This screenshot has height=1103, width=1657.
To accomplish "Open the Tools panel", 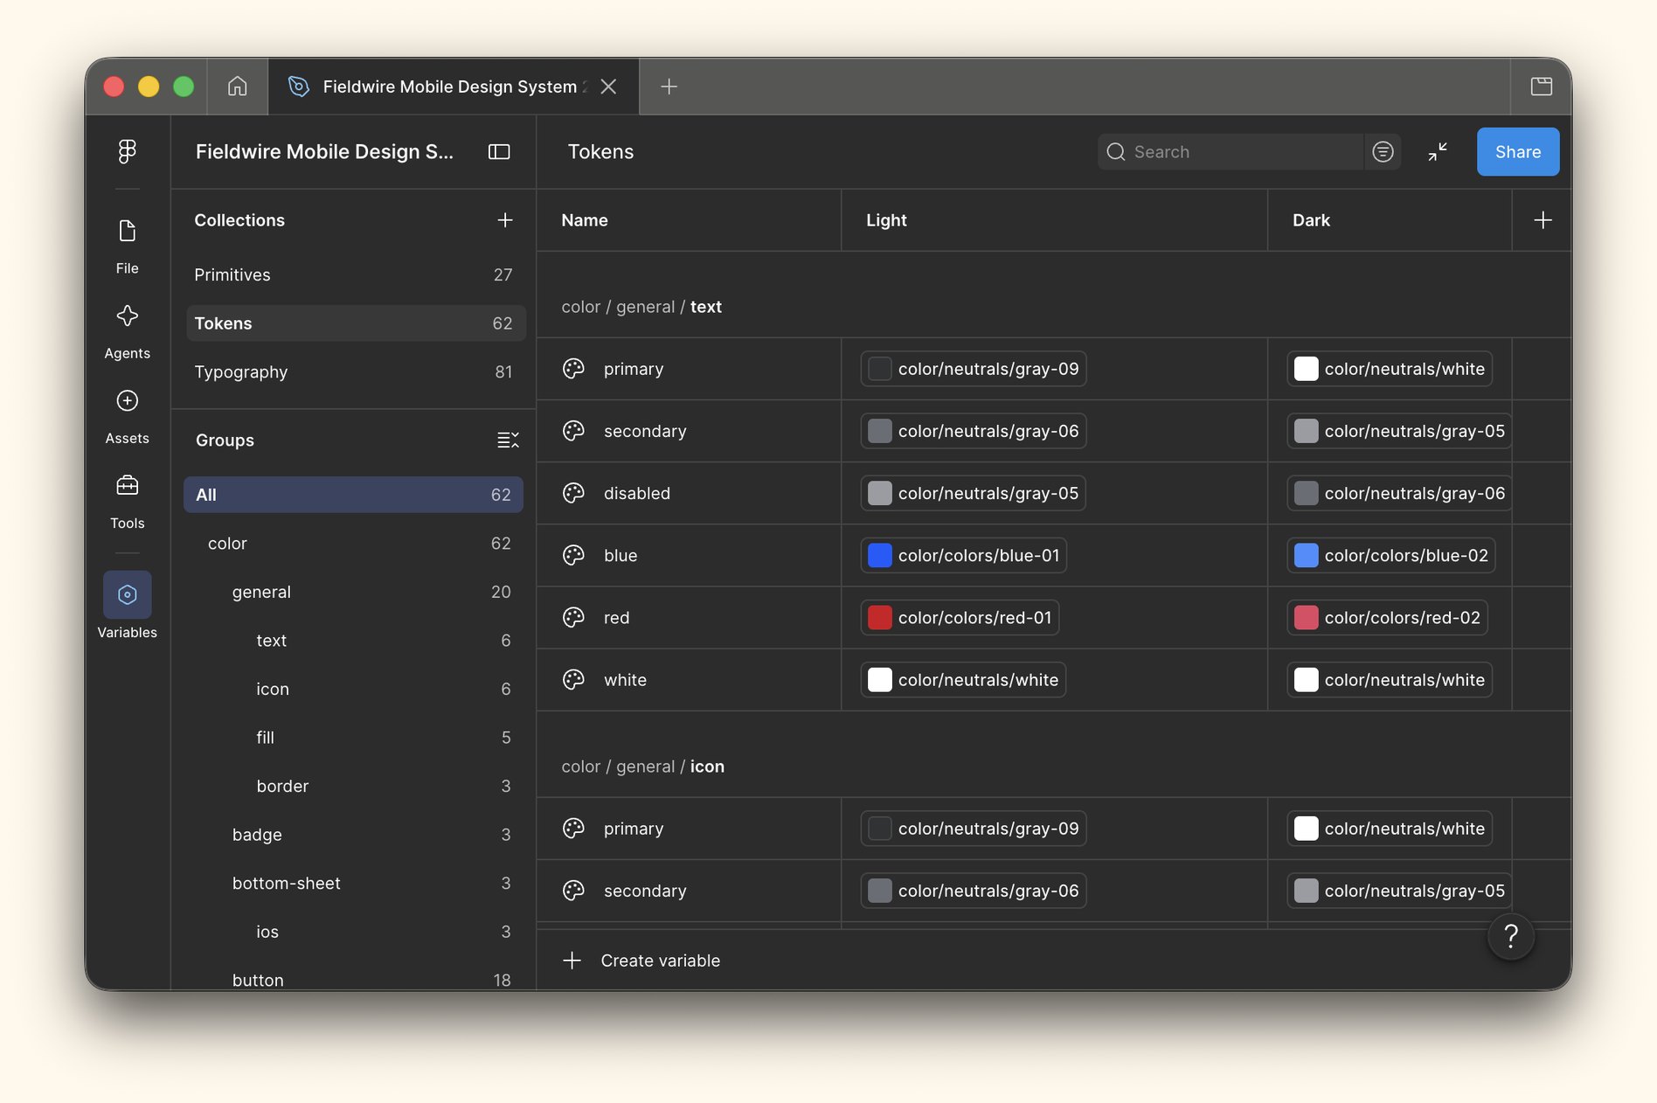I will 127,501.
